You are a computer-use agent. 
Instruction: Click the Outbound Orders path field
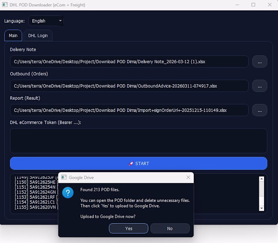tap(129, 86)
